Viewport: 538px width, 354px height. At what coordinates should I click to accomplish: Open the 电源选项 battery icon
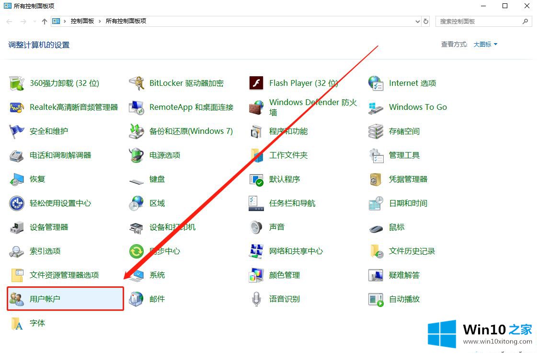[137, 155]
